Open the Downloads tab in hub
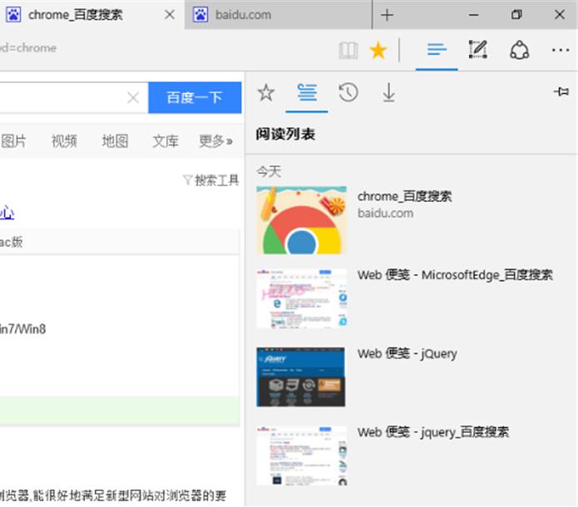Viewport: 578px width, 507px height. pos(389,92)
